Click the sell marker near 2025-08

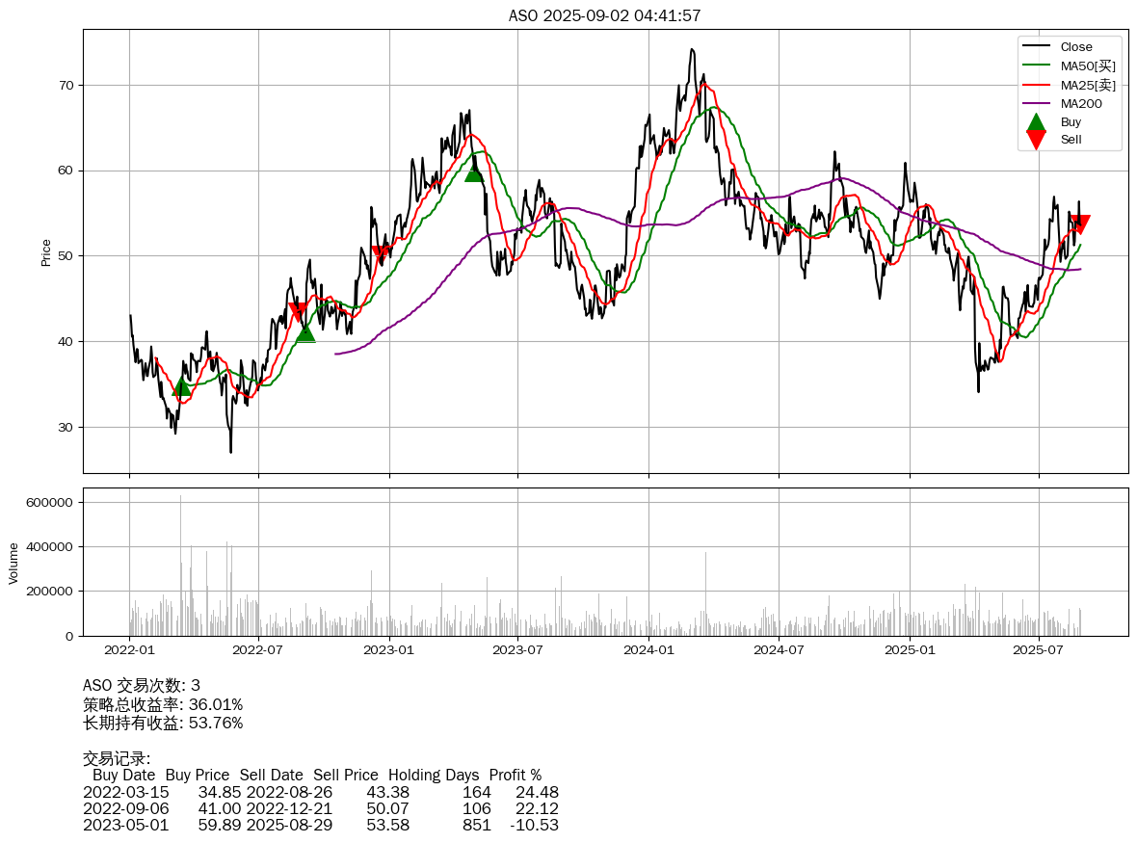[x=1080, y=224]
